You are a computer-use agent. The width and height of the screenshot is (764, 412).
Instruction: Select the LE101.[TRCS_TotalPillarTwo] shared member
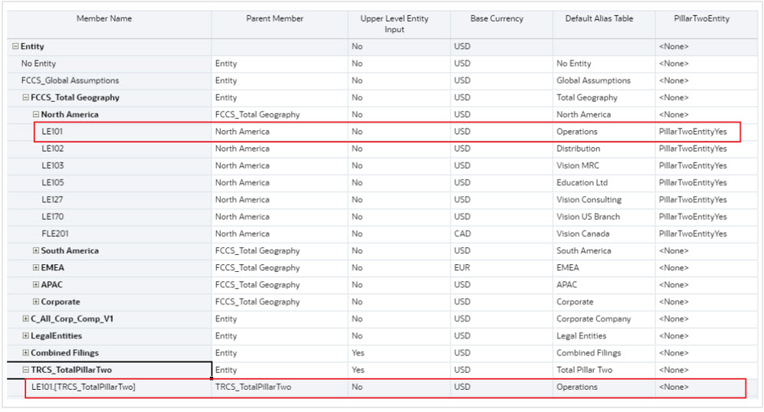(x=84, y=387)
